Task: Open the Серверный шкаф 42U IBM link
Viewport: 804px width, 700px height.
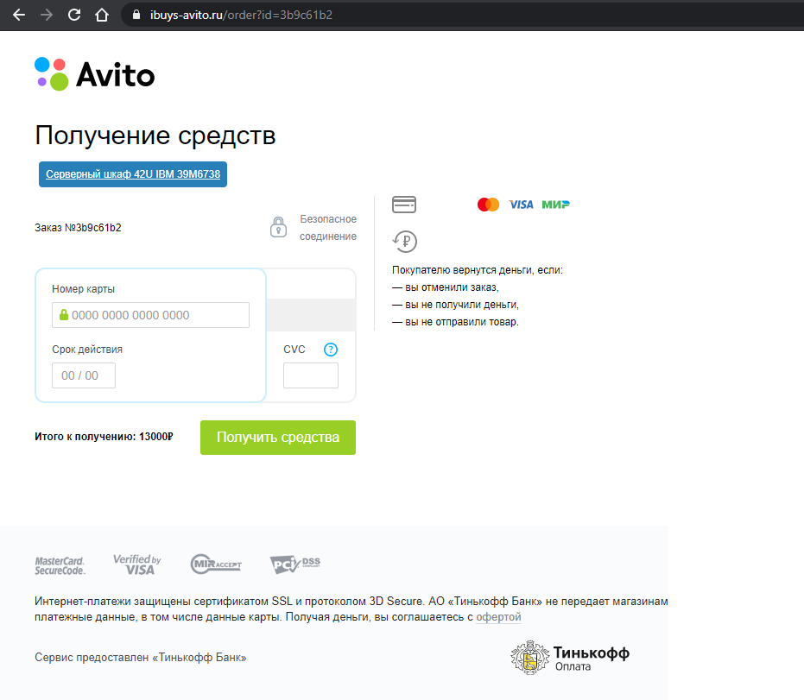Action: 133,174
